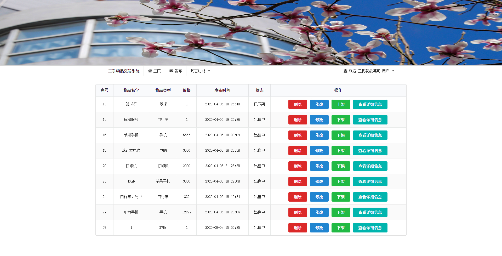The image size is (502, 256).
Task: Click 下架 for the 笔记本电脑 row
Action: [x=341, y=151]
